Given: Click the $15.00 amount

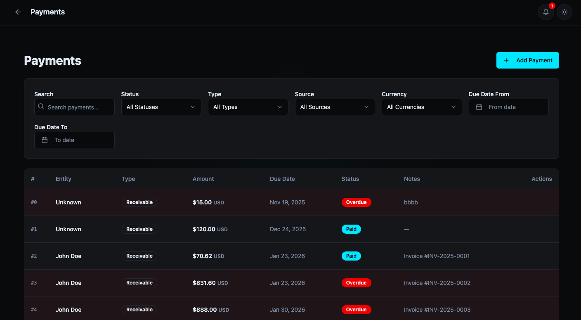Looking at the screenshot, I should click(202, 202).
